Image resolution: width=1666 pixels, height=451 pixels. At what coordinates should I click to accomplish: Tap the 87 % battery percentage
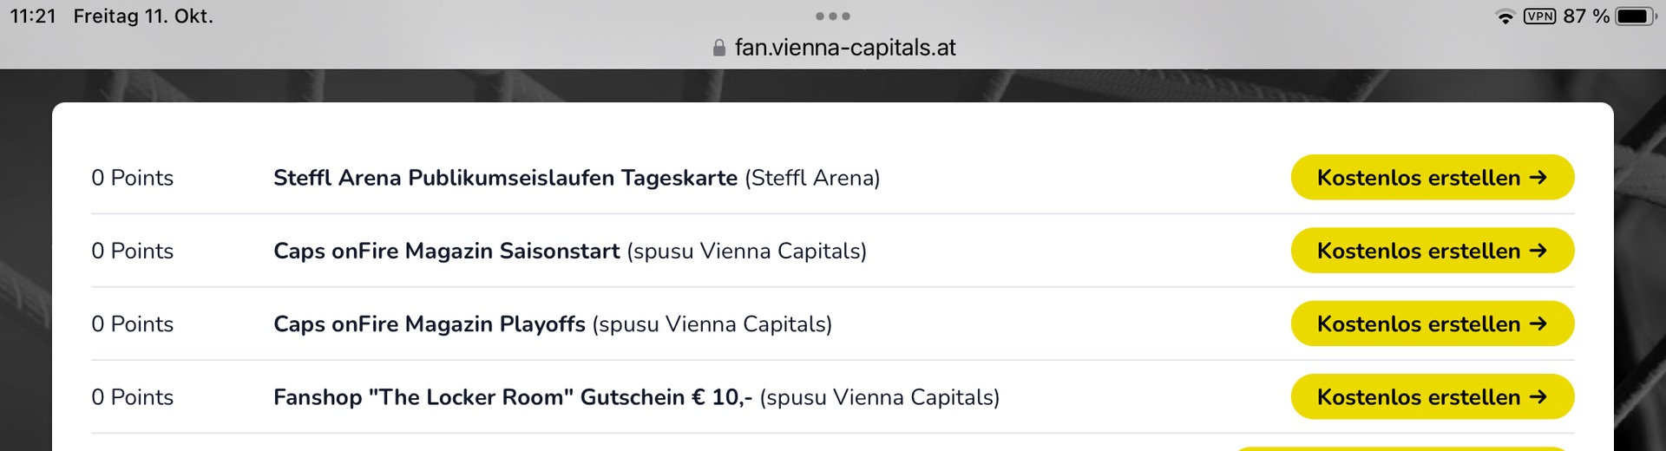pyautogui.click(x=1586, y=16)
